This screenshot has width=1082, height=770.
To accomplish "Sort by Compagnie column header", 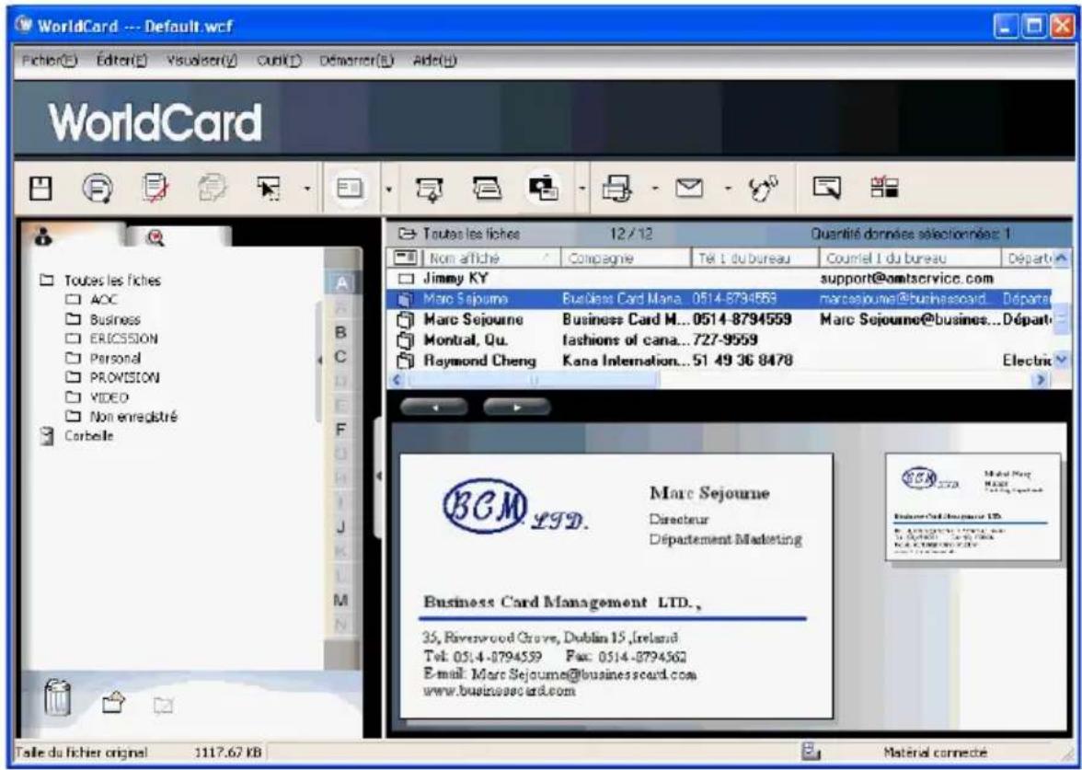I will point(626,259).
